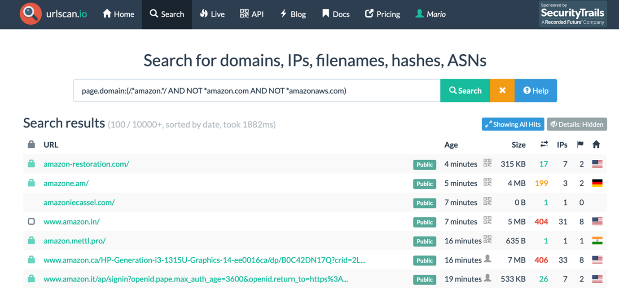Screen dimensions: 619x290
Task: Click the lock icon column header
Action: click(x=31, y=144)
